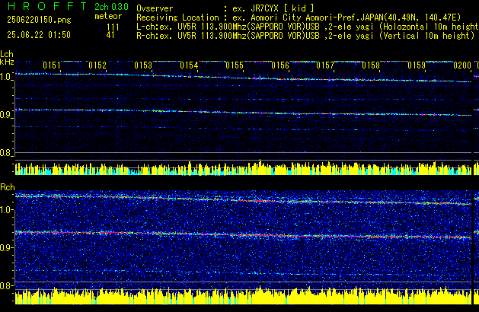
Task: Select the 0154 time marker
Action: pos(189,65)
